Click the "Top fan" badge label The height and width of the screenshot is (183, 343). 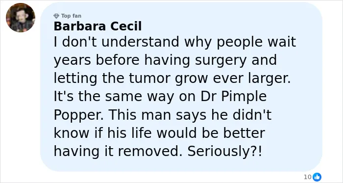click(x=71, y=16)
